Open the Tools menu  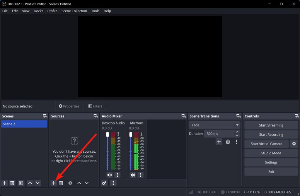click(x=95, y=11)
